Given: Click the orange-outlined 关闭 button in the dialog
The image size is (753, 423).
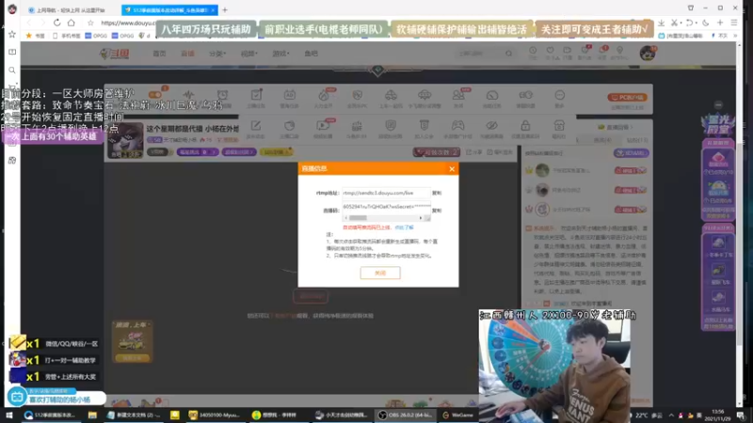Looking at the screenshot, I should click(380, 273).
